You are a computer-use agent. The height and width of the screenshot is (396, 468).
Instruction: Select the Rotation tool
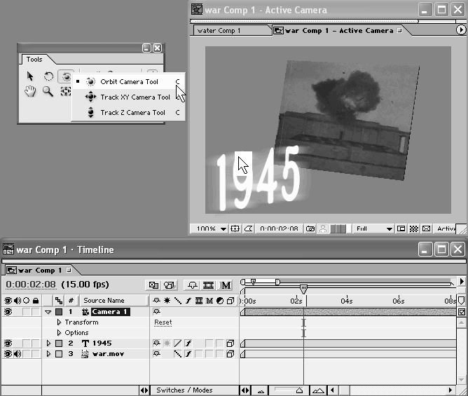[48, 76]
